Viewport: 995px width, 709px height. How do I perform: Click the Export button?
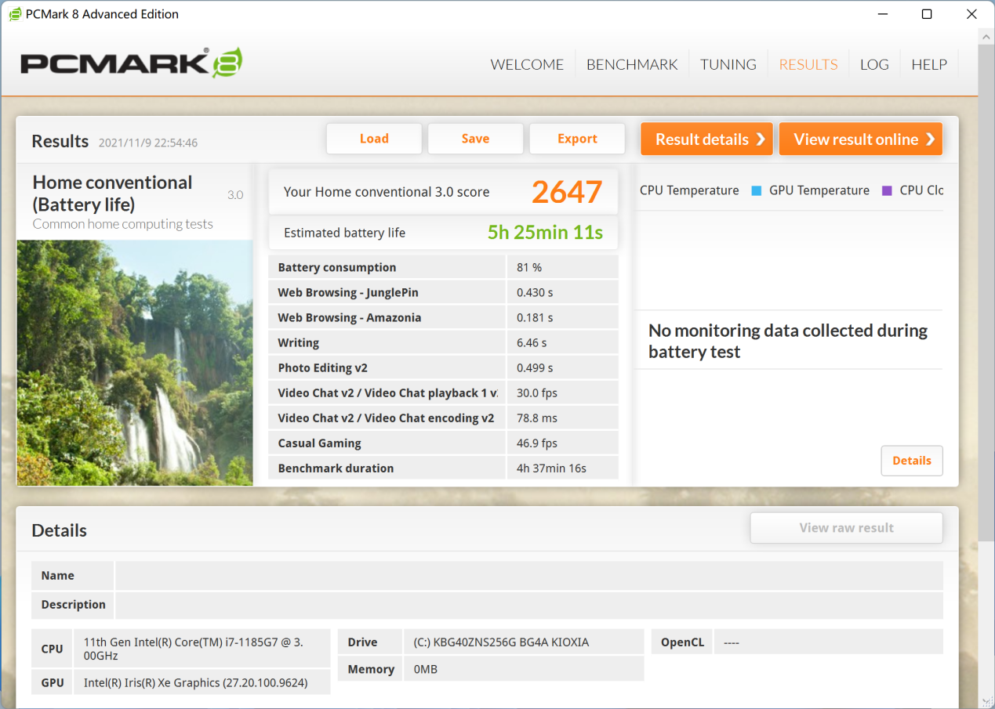[577, 139]
